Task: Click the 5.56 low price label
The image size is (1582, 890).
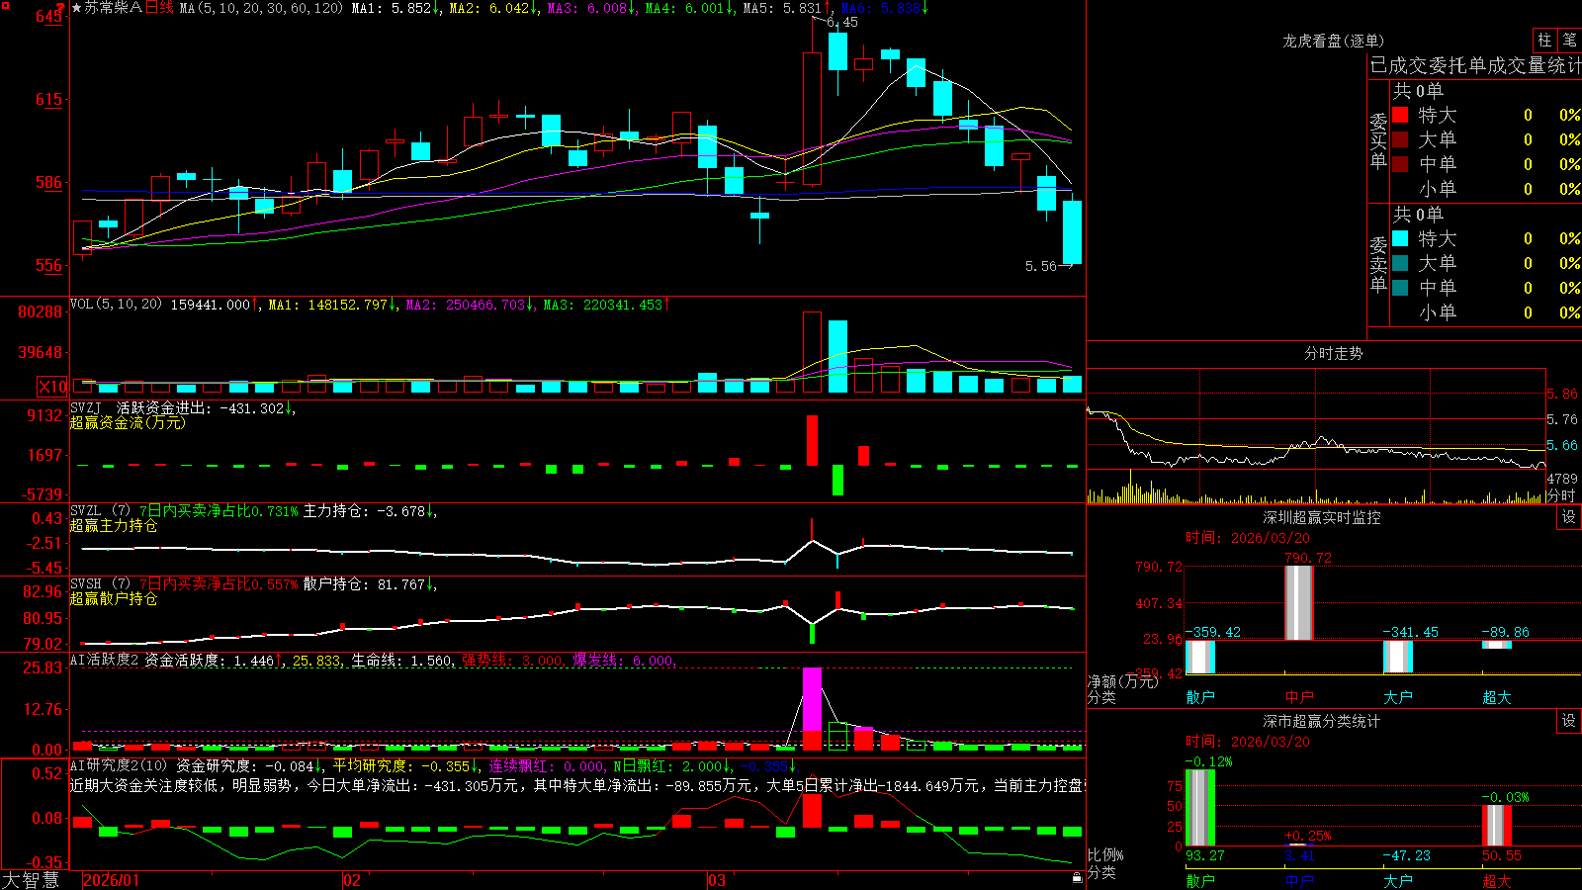Action: tap(1040, 266)
